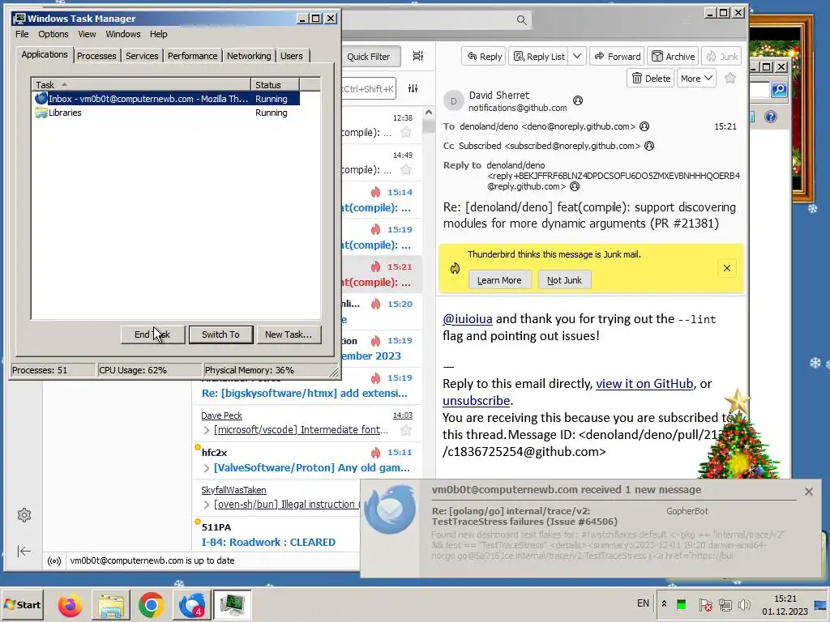
Task: Select the Libraries task row
Action: (x=165, y=113)
